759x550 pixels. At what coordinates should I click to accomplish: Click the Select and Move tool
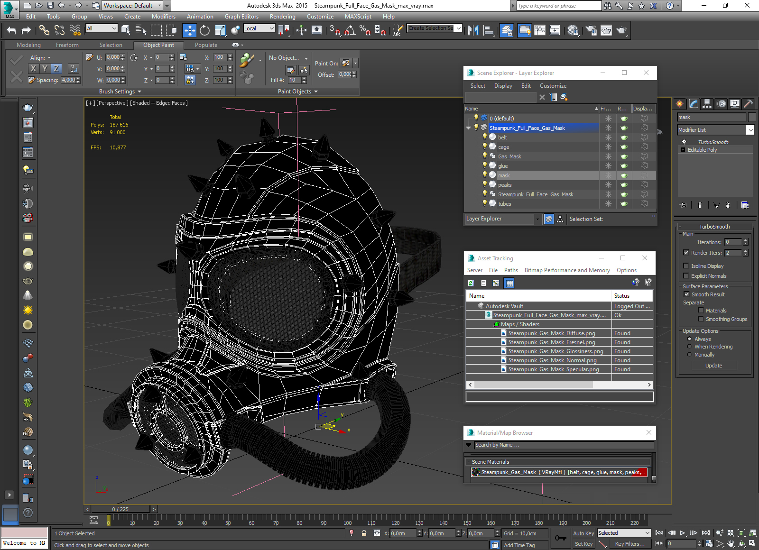[x=189, y=30]
